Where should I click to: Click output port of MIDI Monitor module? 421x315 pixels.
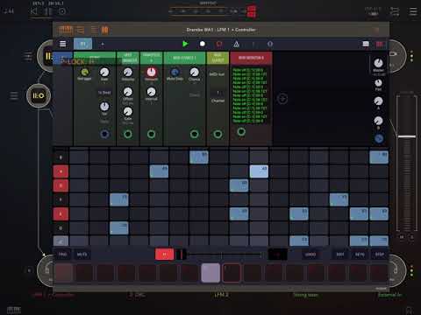click(x=241, y=131)
